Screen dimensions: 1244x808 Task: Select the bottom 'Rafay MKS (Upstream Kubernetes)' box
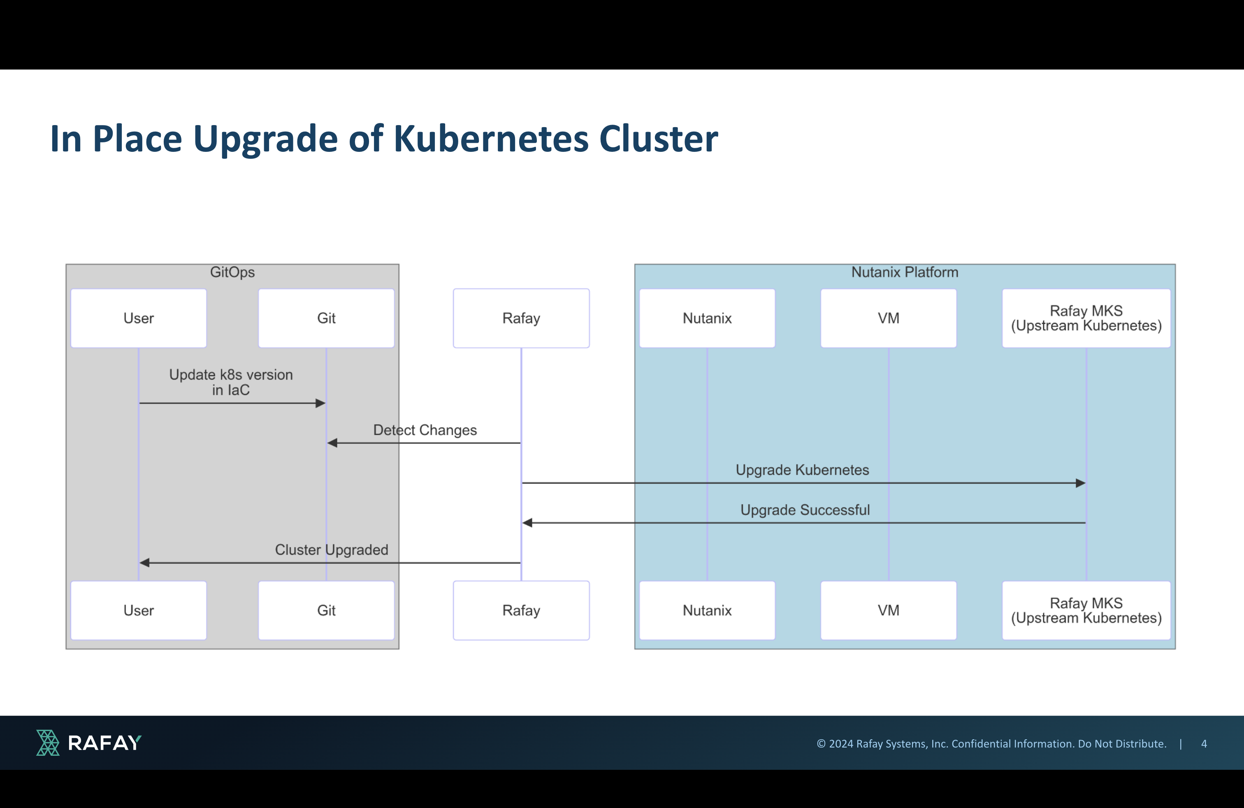1086,611
